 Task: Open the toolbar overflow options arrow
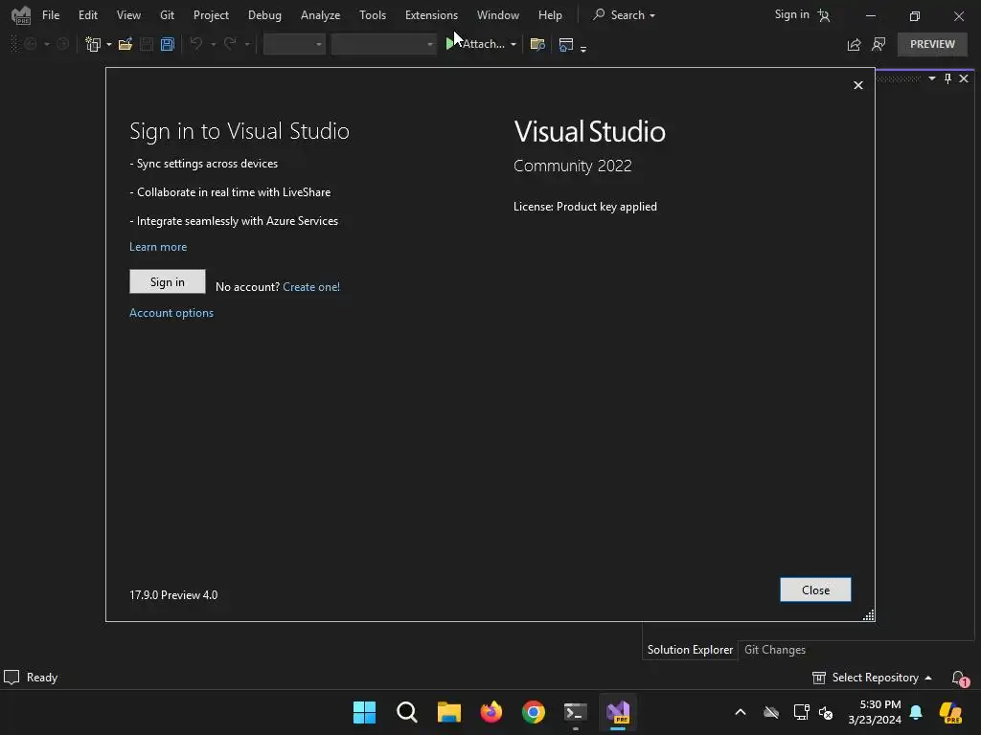point(583,48)
